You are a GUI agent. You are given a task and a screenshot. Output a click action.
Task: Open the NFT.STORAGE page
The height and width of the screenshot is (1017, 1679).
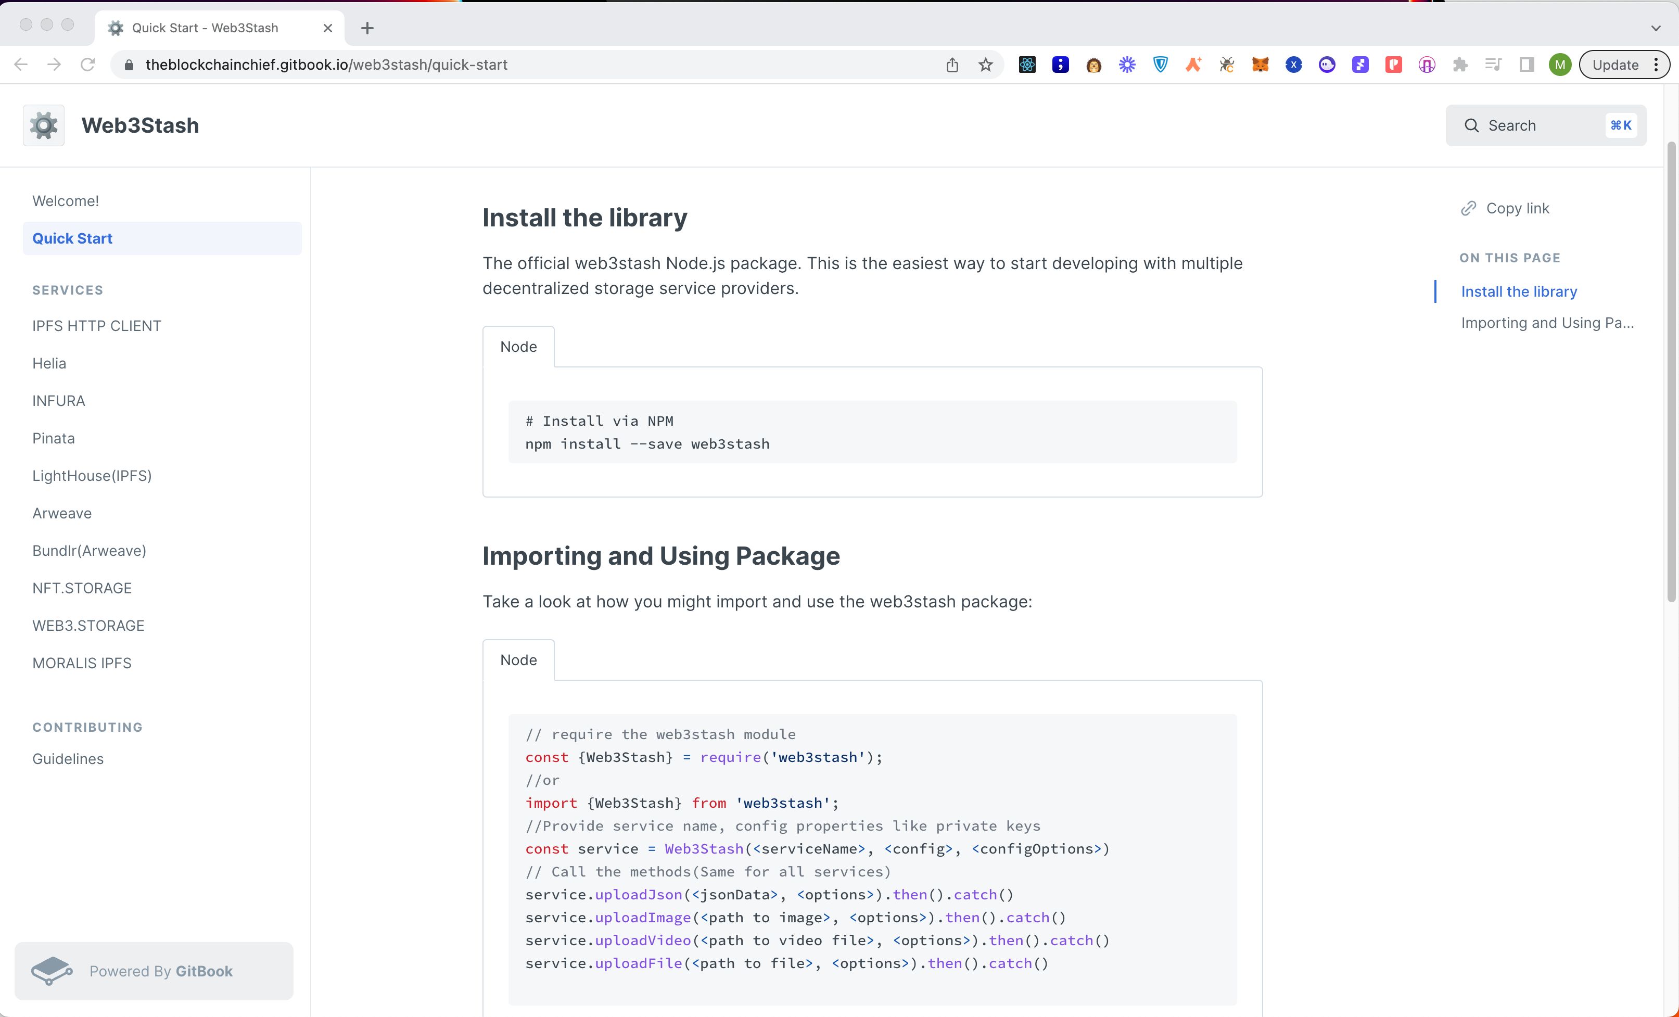(x=82, y=588)
